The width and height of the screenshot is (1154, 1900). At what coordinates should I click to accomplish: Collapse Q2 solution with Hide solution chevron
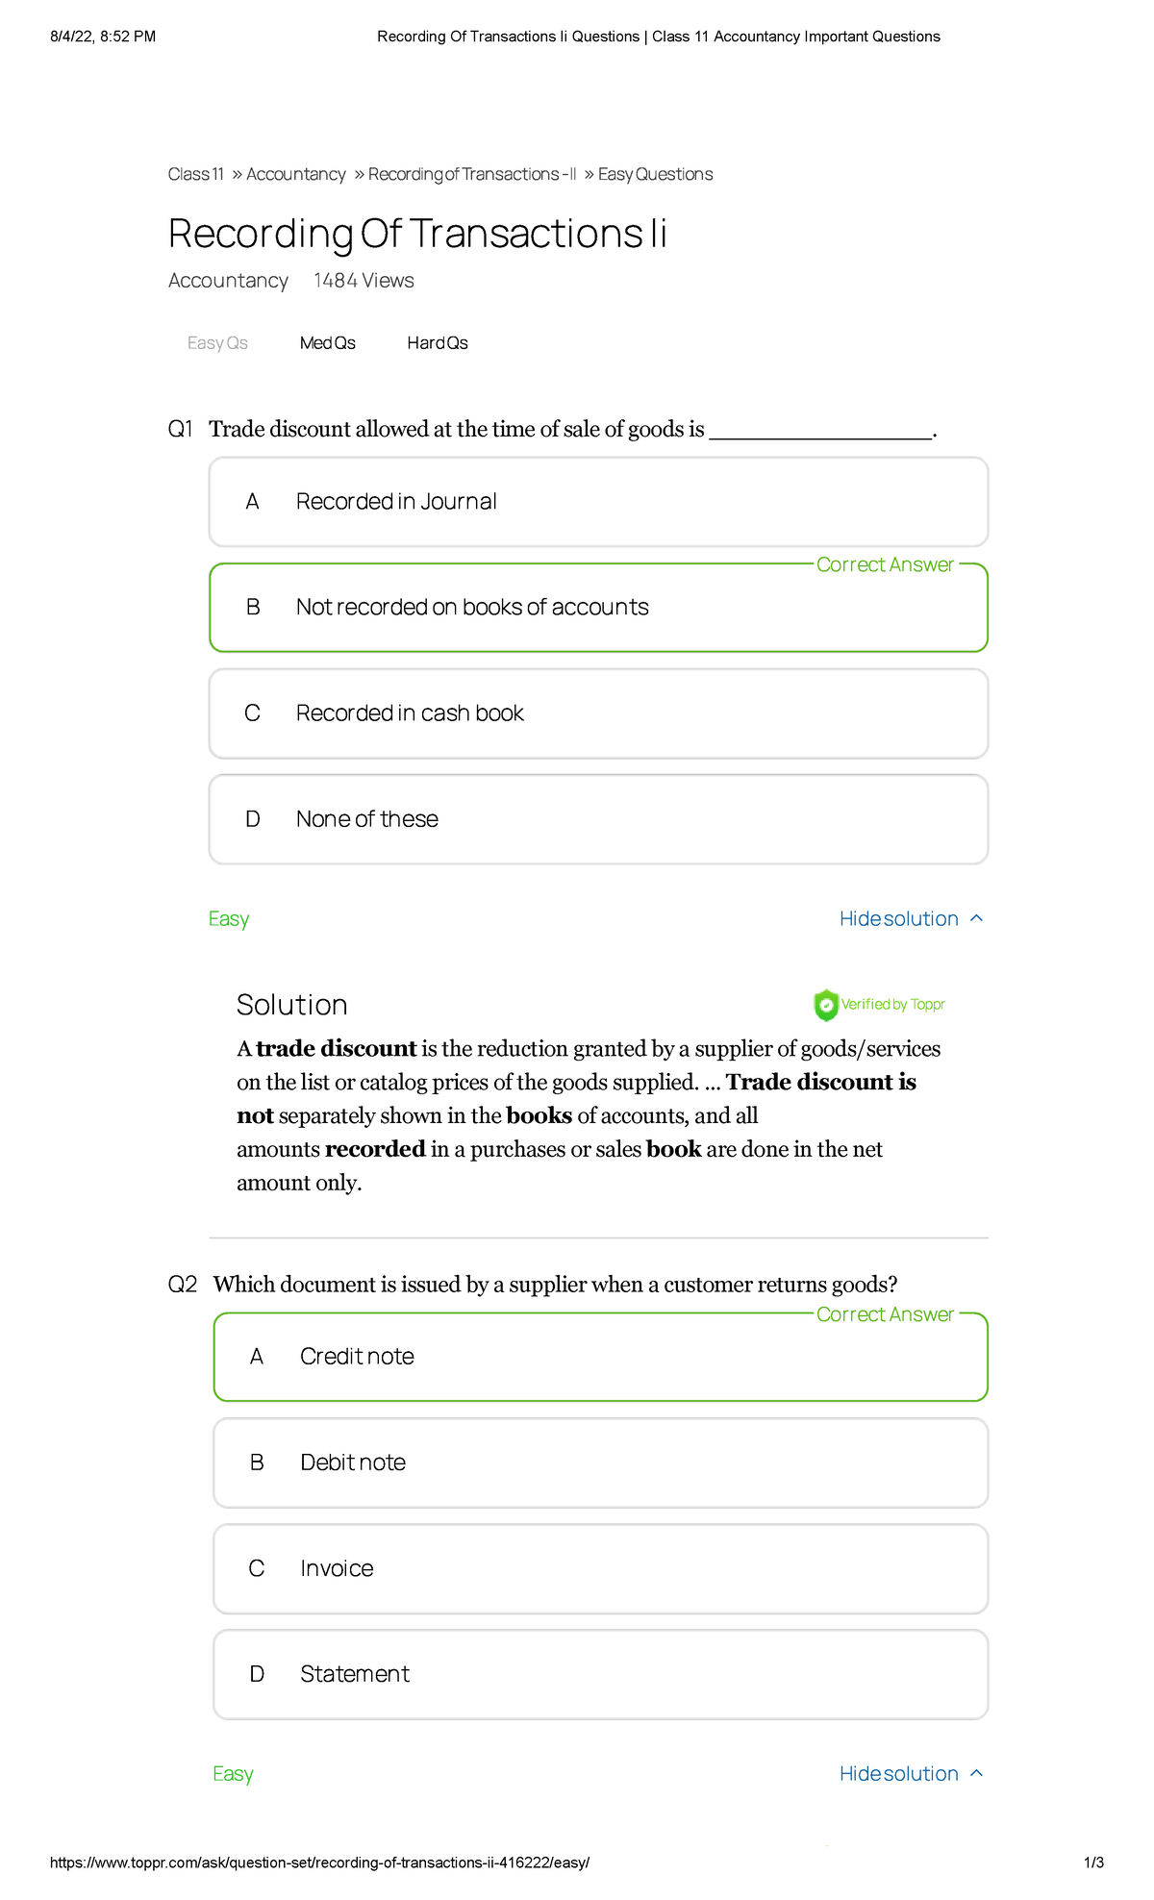coord(976,1773)
